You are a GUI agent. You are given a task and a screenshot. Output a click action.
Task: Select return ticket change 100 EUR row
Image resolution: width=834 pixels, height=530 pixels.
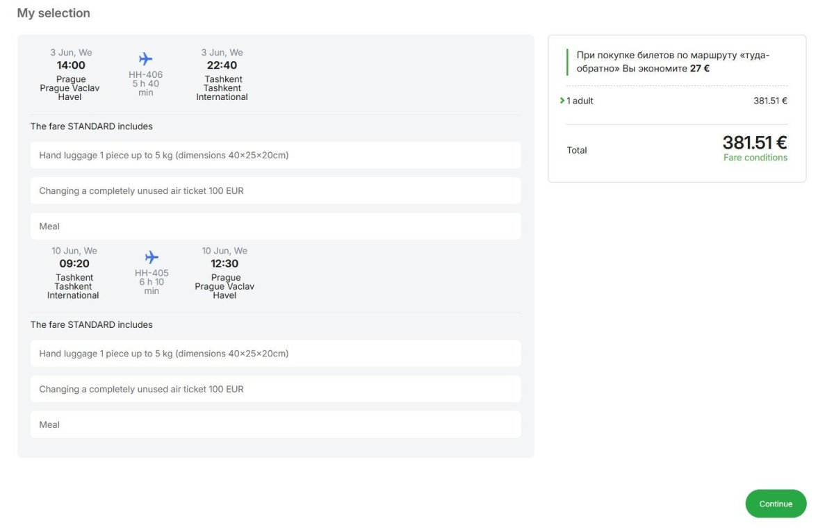pos(275,389)
